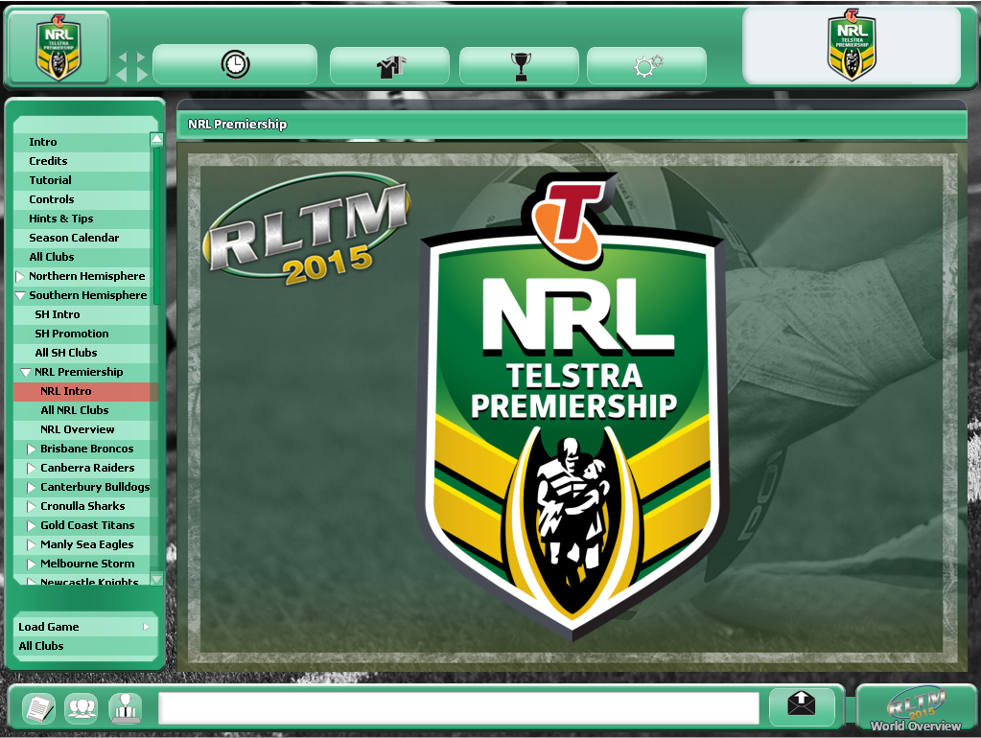981x738 pixels.
Task: Expand Manly Sea Eagles arrow
Action: (x=31, y=544)
